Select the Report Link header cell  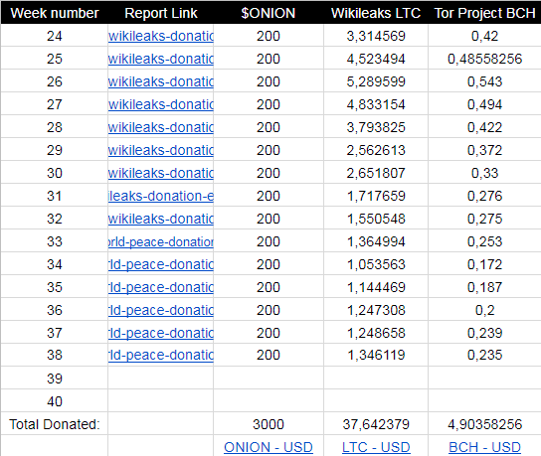[x=161, y=13]
